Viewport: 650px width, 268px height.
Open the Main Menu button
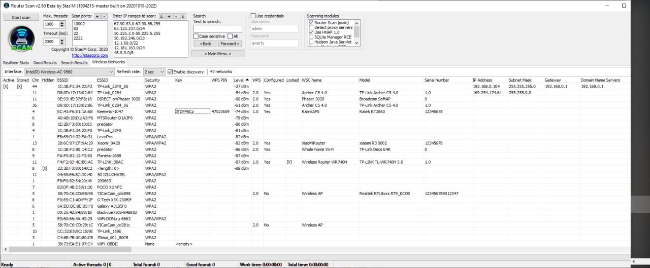click(x=217, y=54)
